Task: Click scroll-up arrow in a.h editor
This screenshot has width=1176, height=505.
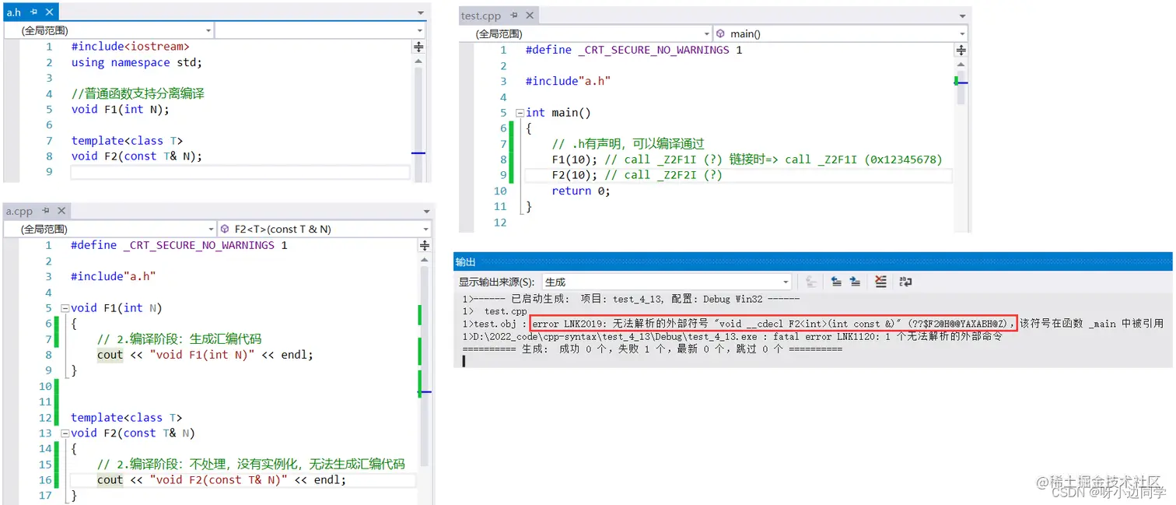Action: point(418,61)
